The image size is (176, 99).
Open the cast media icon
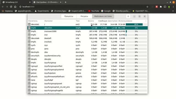point(165,7)
